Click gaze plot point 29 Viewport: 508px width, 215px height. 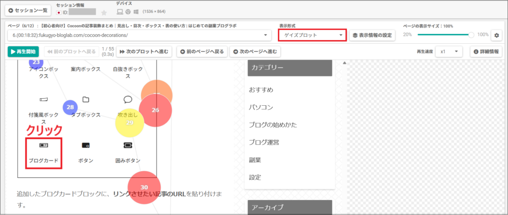point(129,123)
